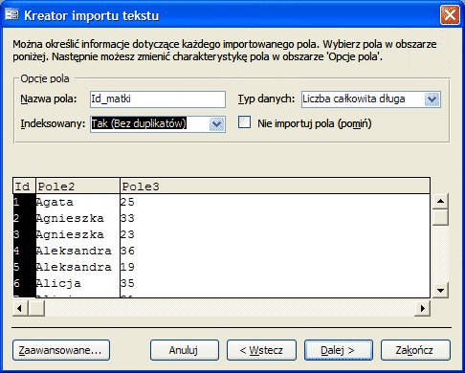Viewport: 465px width, 373px height.
Task: Select the Pole3 column header
Action: tap(275, 186)
